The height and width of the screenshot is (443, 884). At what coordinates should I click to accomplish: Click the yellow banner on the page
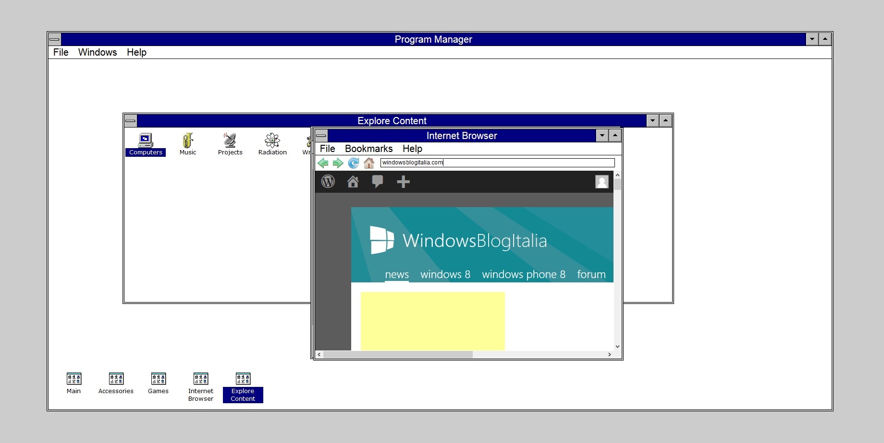(x=433, y=321)
